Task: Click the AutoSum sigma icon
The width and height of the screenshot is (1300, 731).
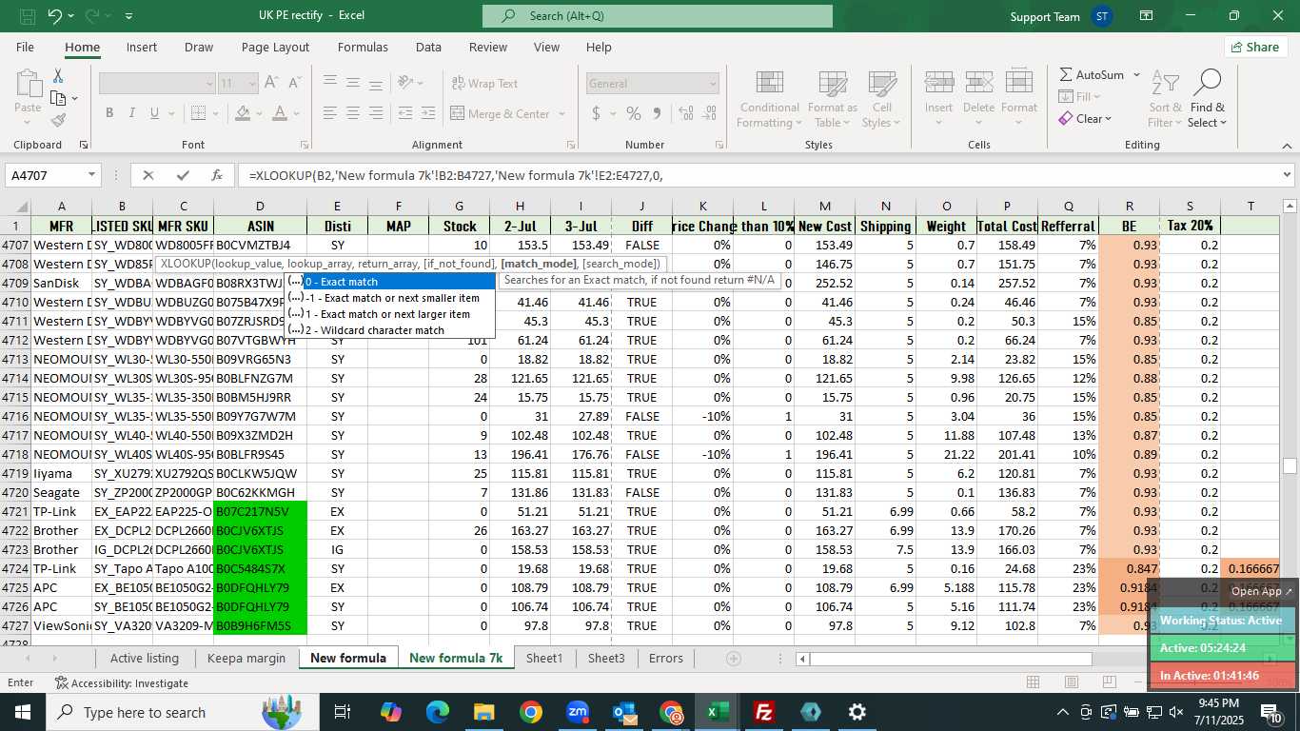Action: [x=1066, y=74]
